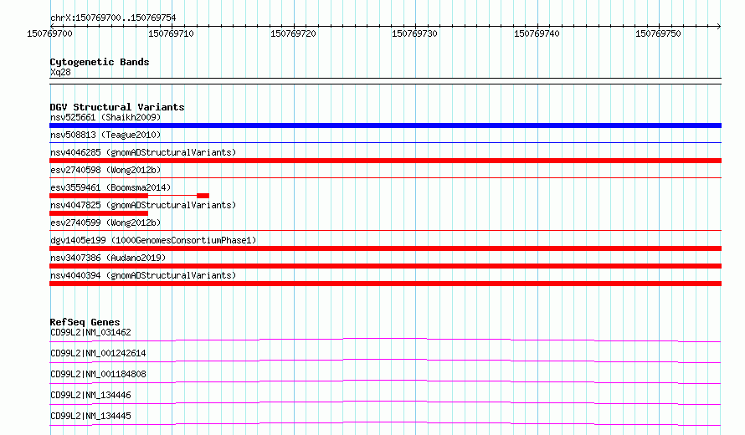Viewport: 745px width, 435px height.
Task: Select nsv4040394 (gnomADStructuralVariants) label
Action: (x=143, y=275)
